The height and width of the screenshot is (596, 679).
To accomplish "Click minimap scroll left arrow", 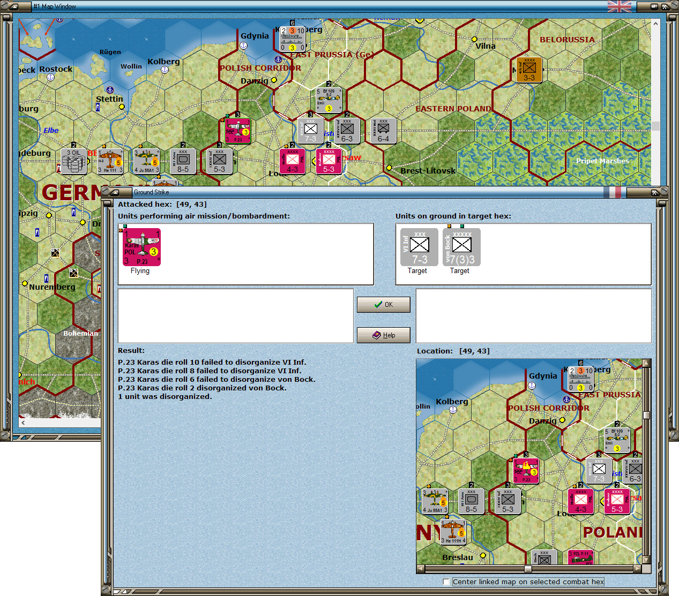I will [421, 569].
